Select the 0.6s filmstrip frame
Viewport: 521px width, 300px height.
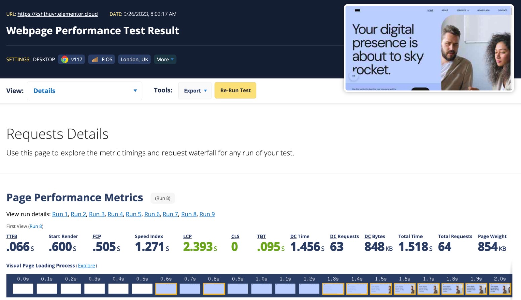[x=166, y=289]
